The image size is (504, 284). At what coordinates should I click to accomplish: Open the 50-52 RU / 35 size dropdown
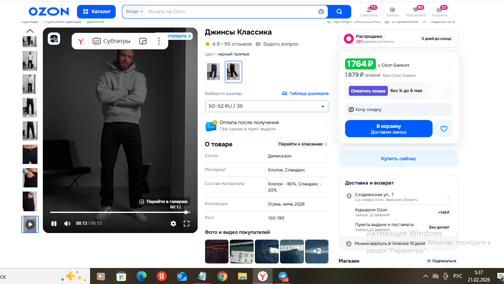click(x=267, y=106)
